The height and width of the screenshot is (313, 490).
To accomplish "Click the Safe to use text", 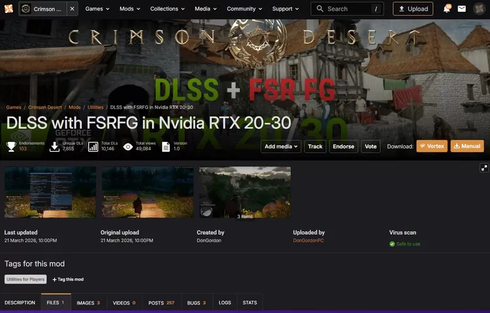I will pyautogui.click(x=408, y=244).
